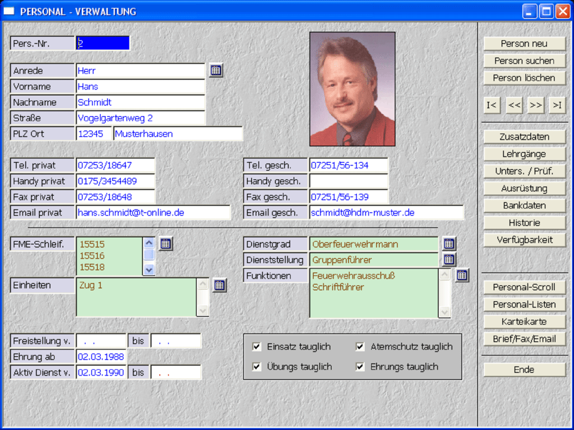Jump to the first record with I<
The image size is (574, 430).
(x=492, y=105)
